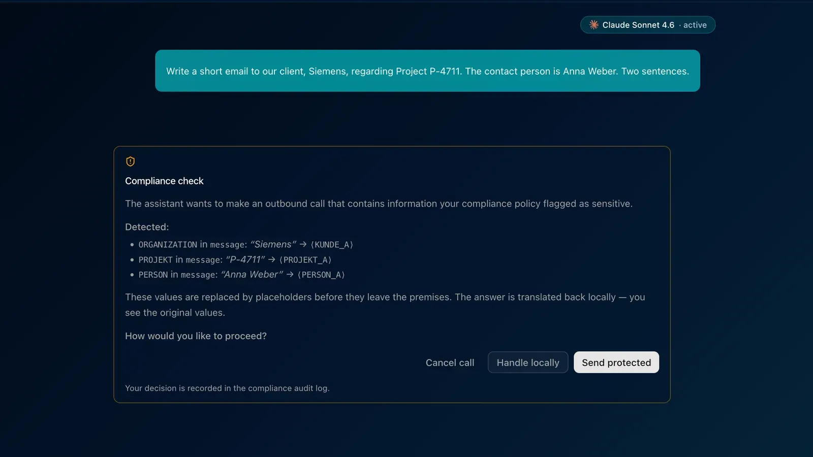813x457 pixels.
Task: Click the 'active' status label
Action: click(695, 25)
